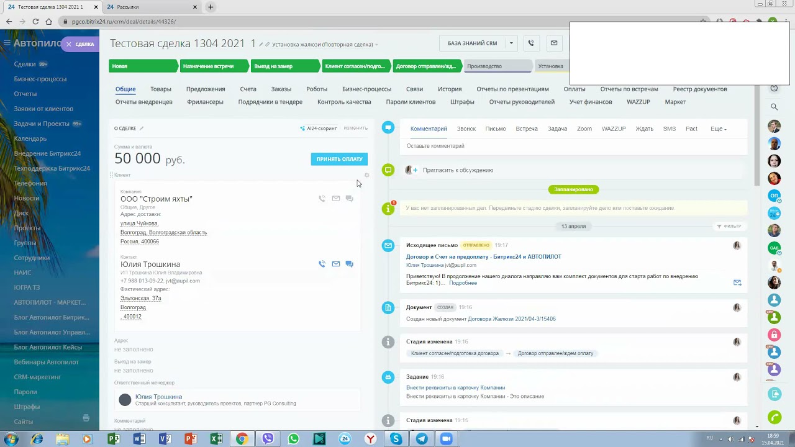
Task: Open chat icon for contact Юлия Трошкина
Action: pos(349,264)
